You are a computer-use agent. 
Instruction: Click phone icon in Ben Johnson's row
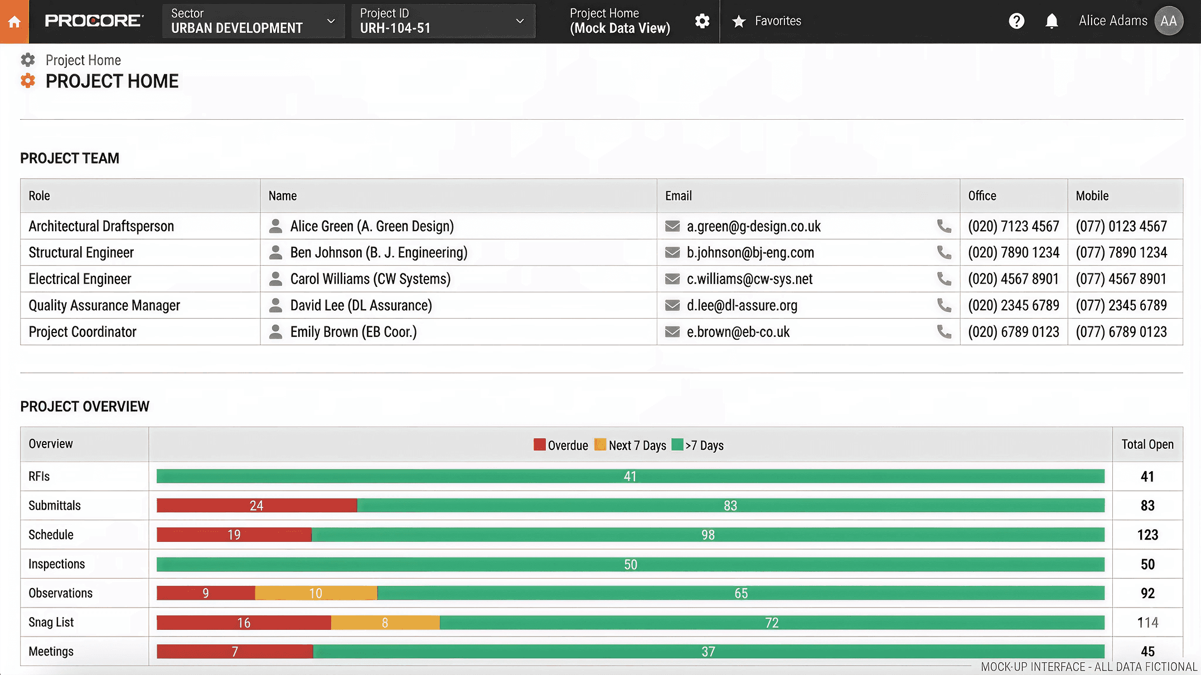click(944, 252)
